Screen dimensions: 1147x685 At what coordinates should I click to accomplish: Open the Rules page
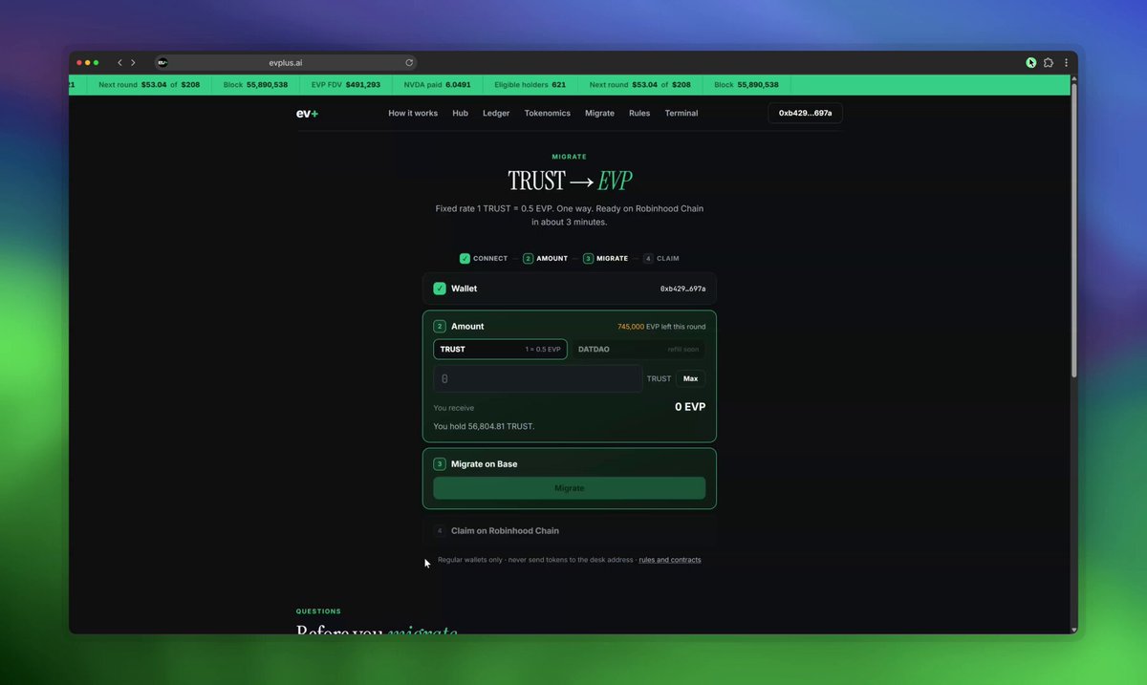[639, 114]
